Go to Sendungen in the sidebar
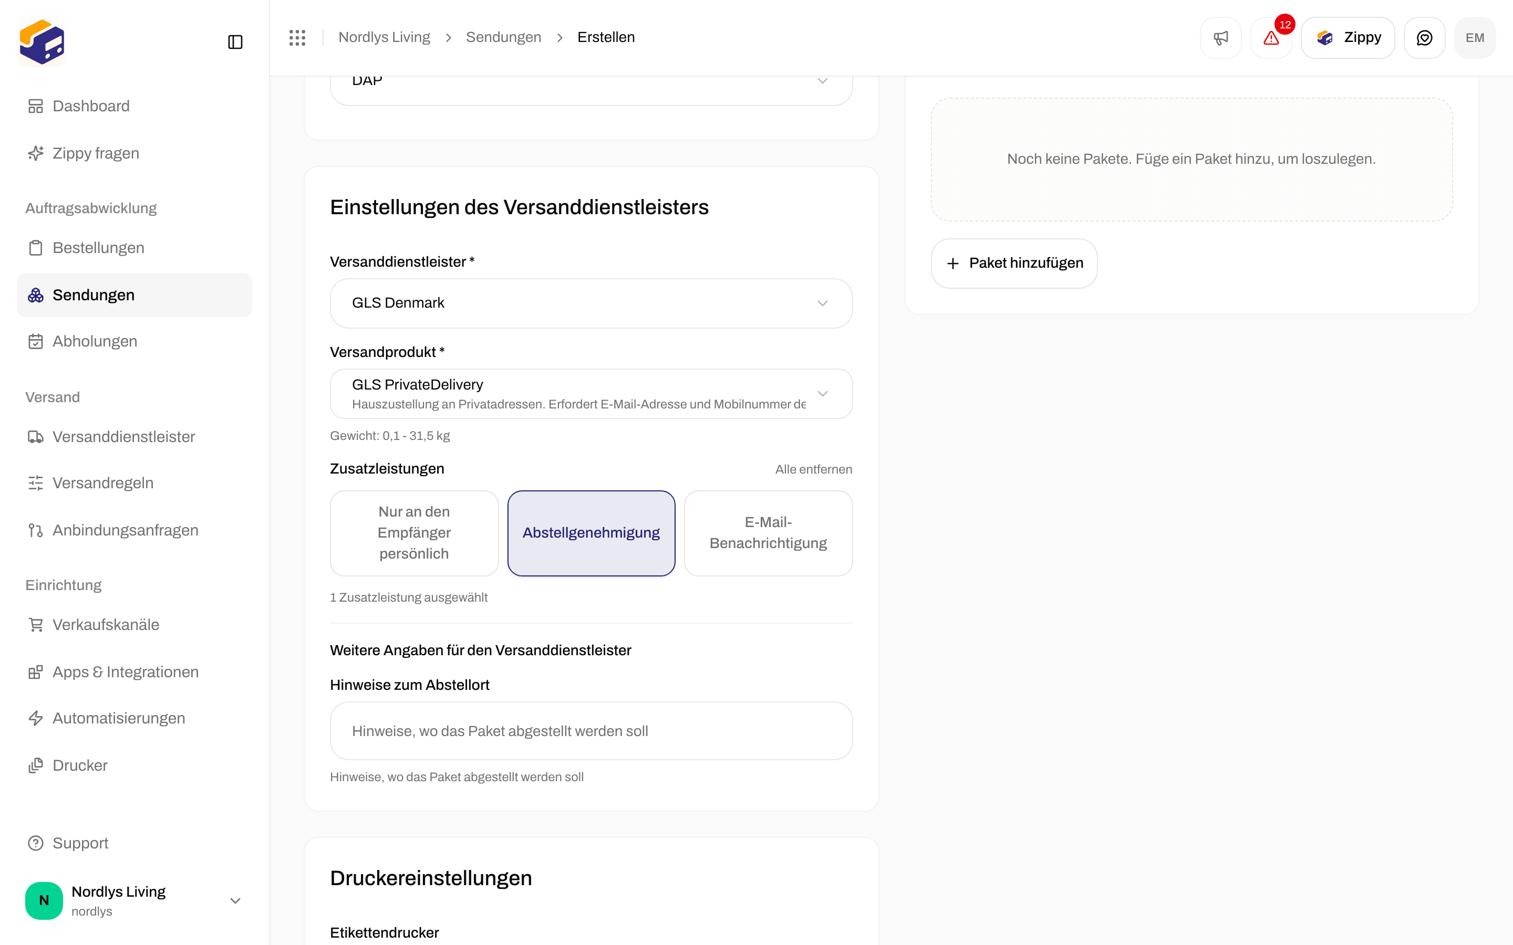 point(134,295)
